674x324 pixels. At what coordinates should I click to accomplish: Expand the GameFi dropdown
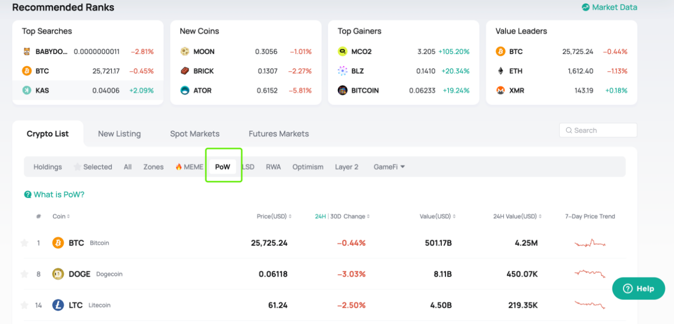click(389, 167)
